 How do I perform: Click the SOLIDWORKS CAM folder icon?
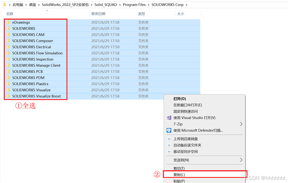click(x=9, y=35)
